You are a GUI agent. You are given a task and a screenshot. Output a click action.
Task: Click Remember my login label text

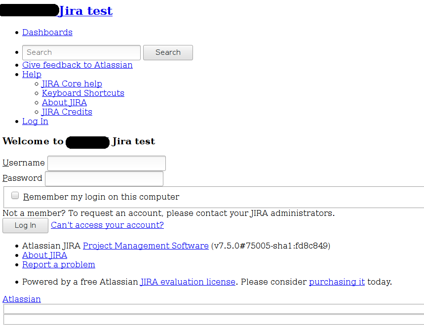pyautogui.click(x=101, y=197)
